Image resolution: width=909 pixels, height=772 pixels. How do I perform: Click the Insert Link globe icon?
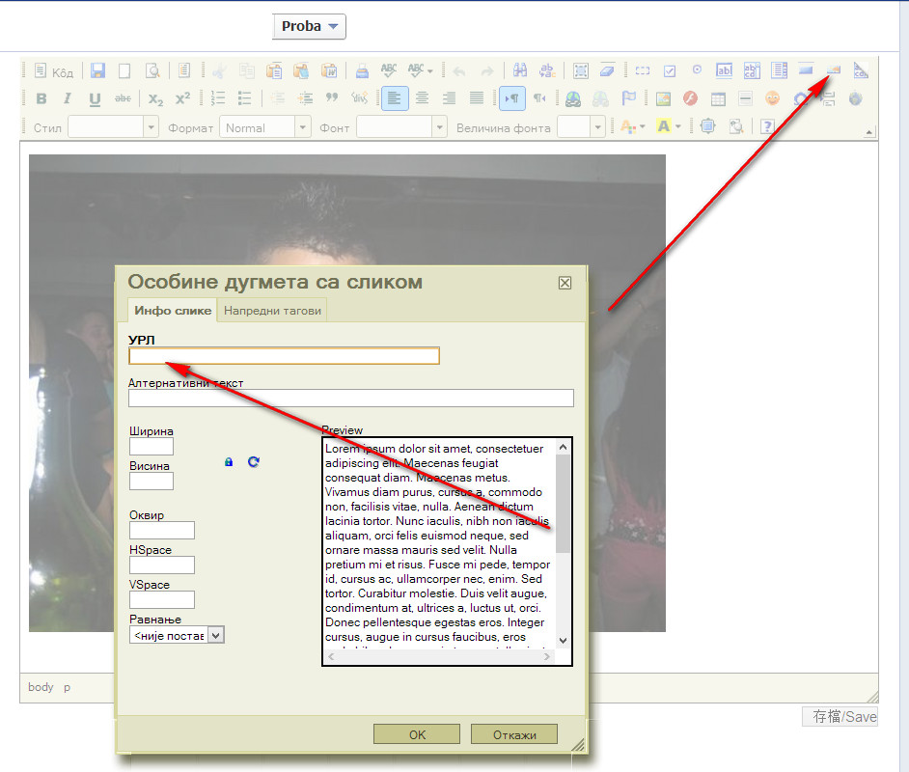(573, 98)
